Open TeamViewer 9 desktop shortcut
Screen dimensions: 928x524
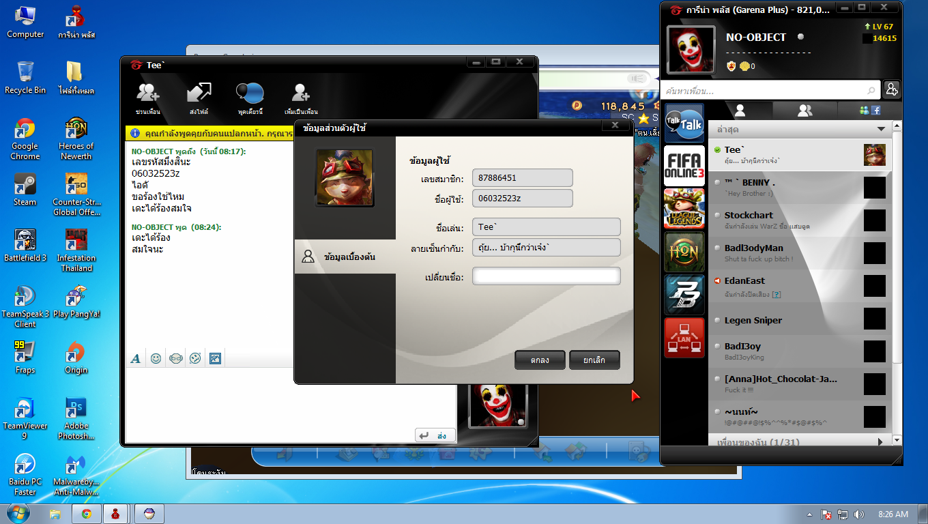click(25, 418)
